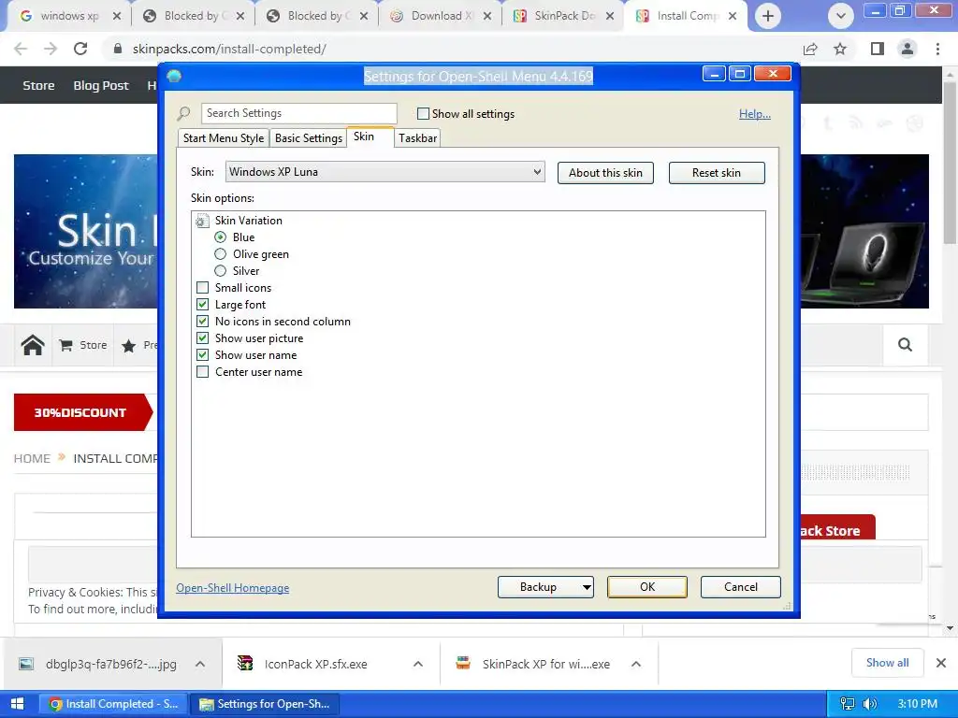Click the Reset skin button
Image resolution: width=958 pixels, height=718 pixels.
[717, 173]
